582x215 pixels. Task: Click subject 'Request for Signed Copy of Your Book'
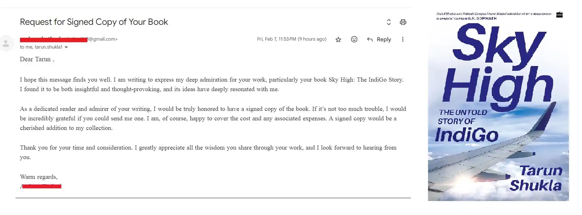point(94,22)
